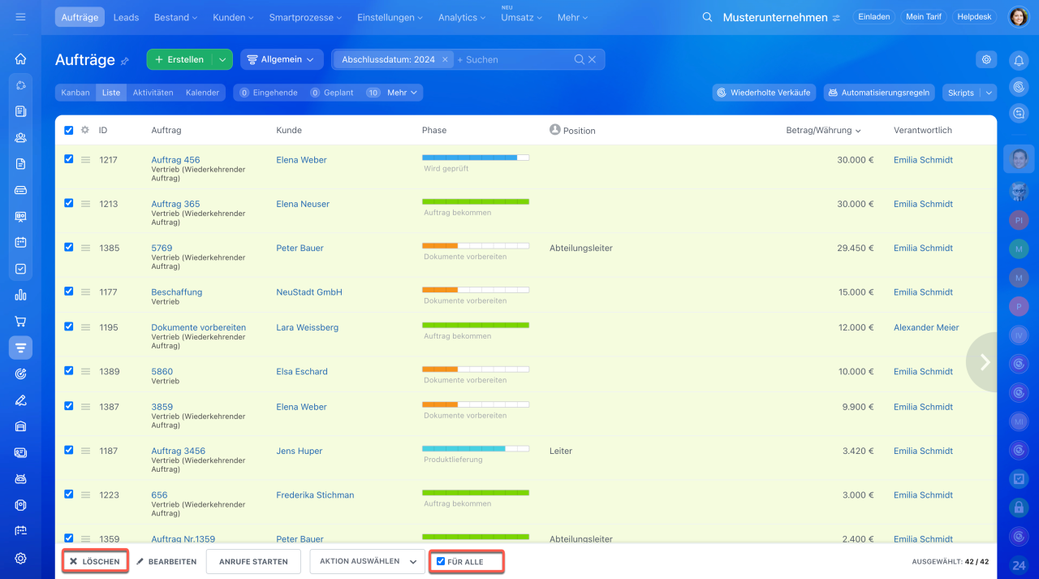This screenshot has height=579, width=1039.
Task: Click the phase progress bar for Beschaffung
Action: click(x=476, y=289)
